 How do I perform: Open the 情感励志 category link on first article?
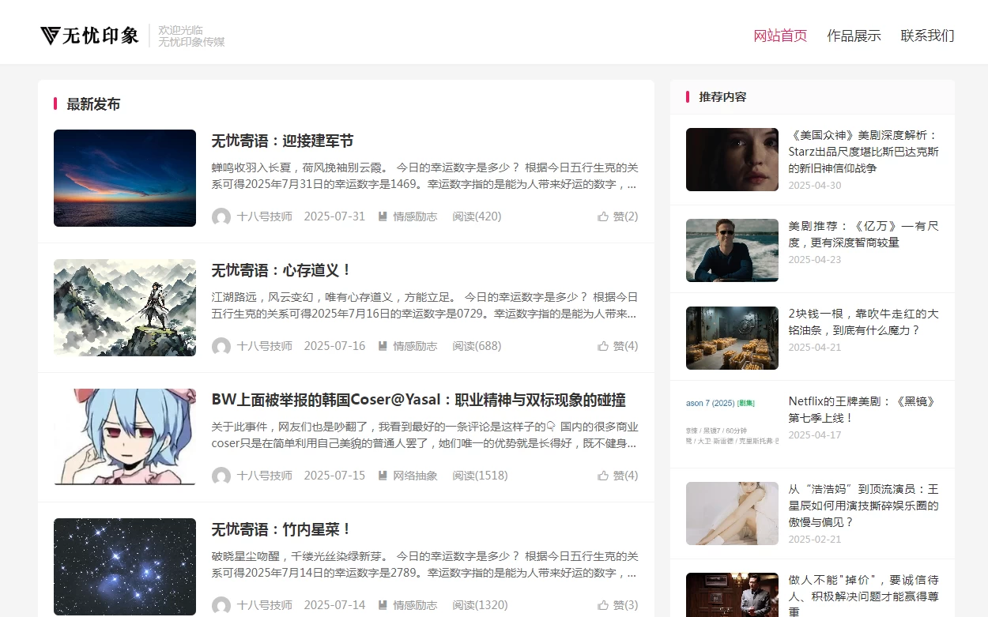414,216
